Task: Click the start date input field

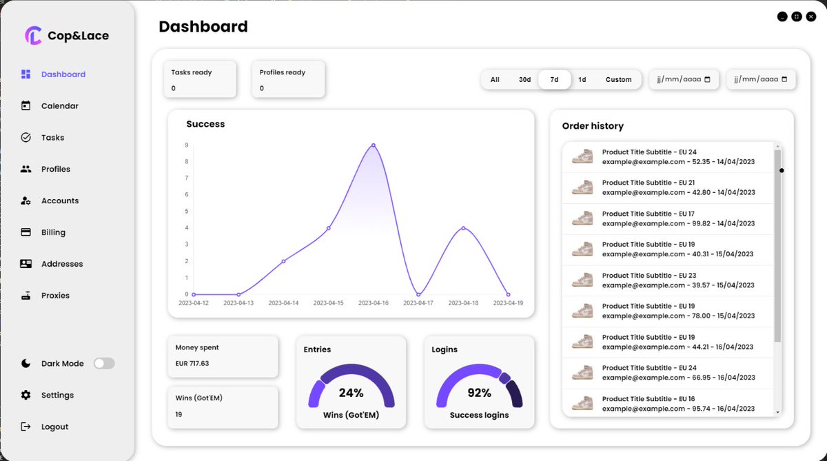Action: (x=684, y=79)
